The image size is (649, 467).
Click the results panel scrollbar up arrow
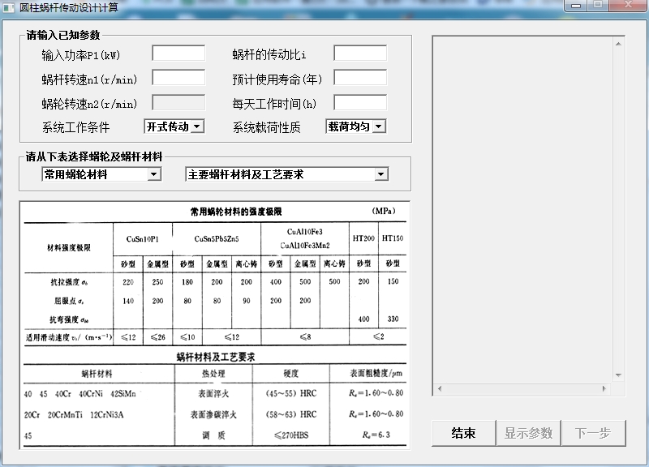click(x=618, y=43)
